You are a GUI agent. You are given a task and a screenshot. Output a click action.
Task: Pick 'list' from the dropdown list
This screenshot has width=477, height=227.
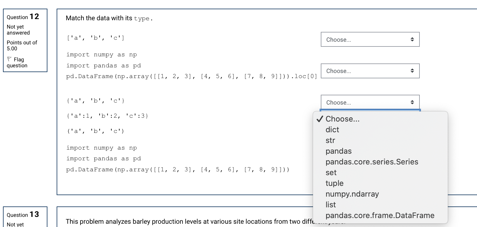click(x=380, y=205)
